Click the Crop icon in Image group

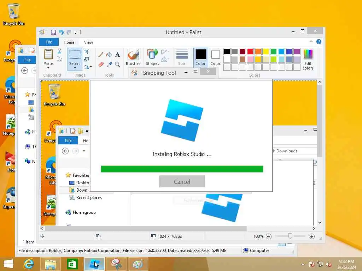click(x=87, y=52)
